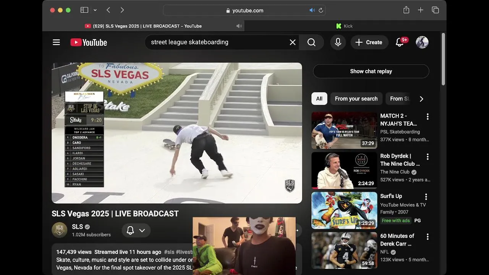Go to YouTube home via logo
The image size is (489, 275).
[89, 42]
